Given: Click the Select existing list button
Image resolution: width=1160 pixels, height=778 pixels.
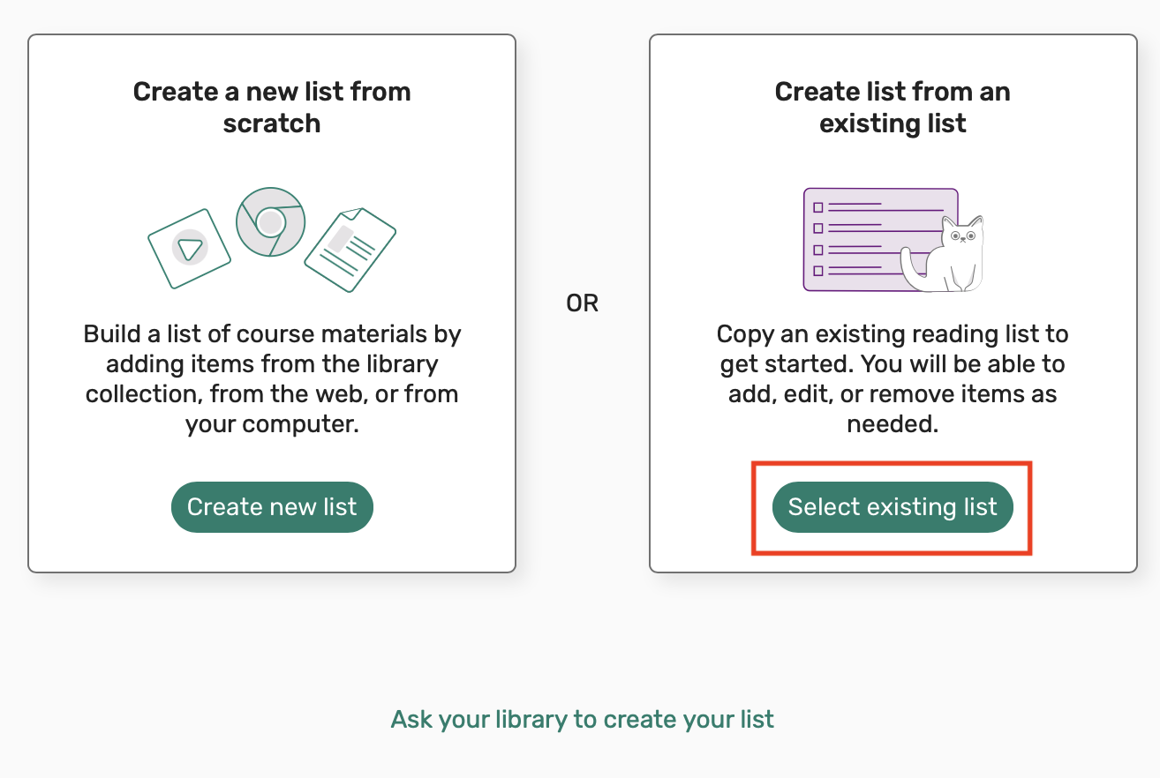Looking at the screenshot, I should [893, 507].
